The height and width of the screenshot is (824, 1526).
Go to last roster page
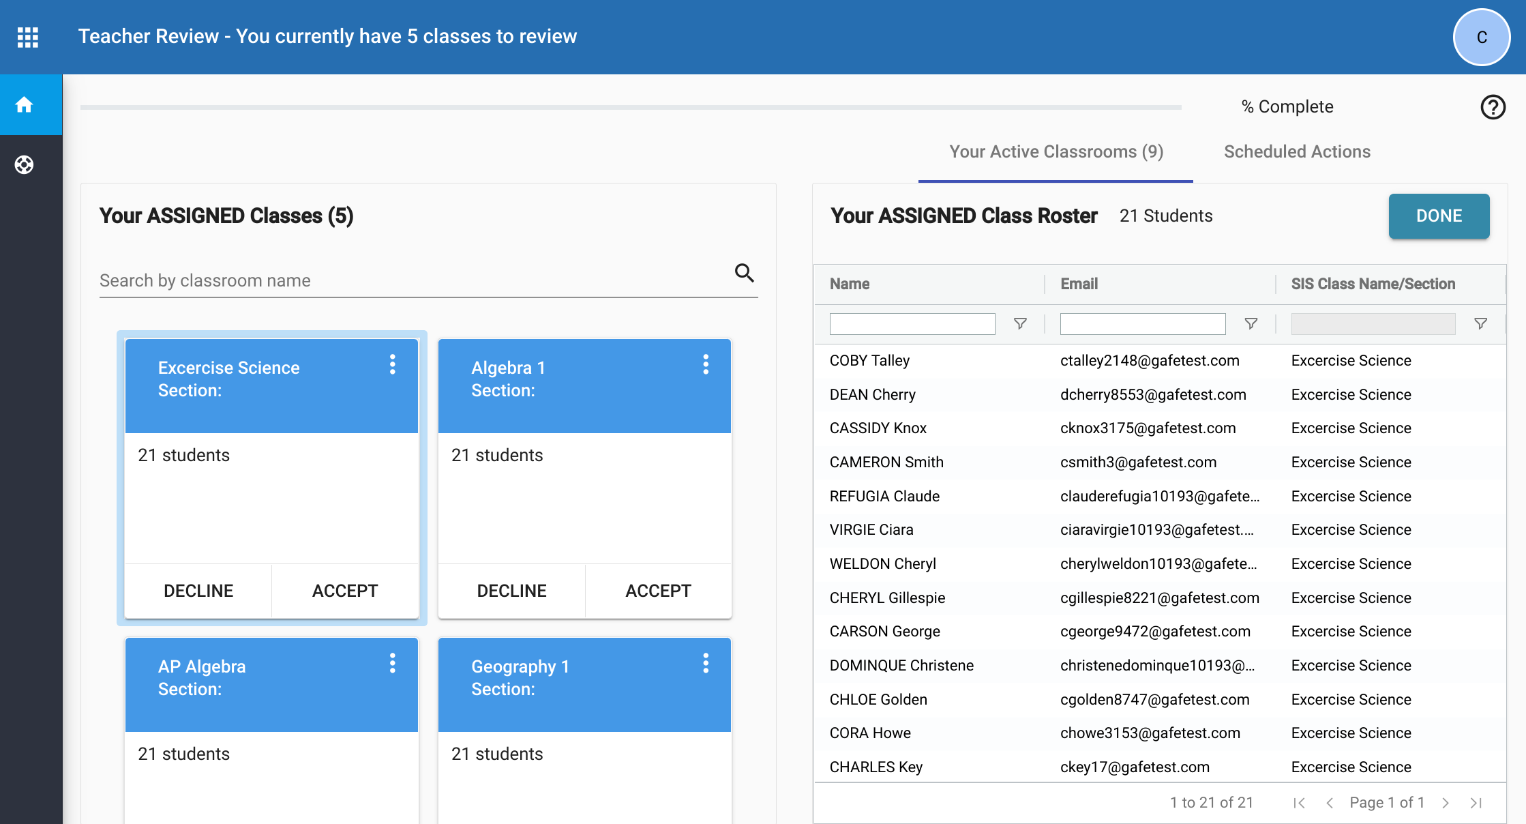1476,803
